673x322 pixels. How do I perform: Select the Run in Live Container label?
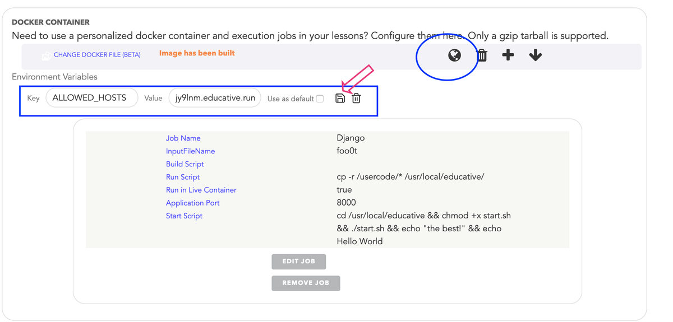click(201, 190)
